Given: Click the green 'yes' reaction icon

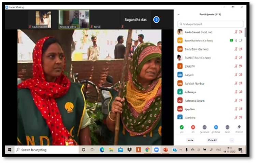Looking at the screenshot, I should 182,127.
